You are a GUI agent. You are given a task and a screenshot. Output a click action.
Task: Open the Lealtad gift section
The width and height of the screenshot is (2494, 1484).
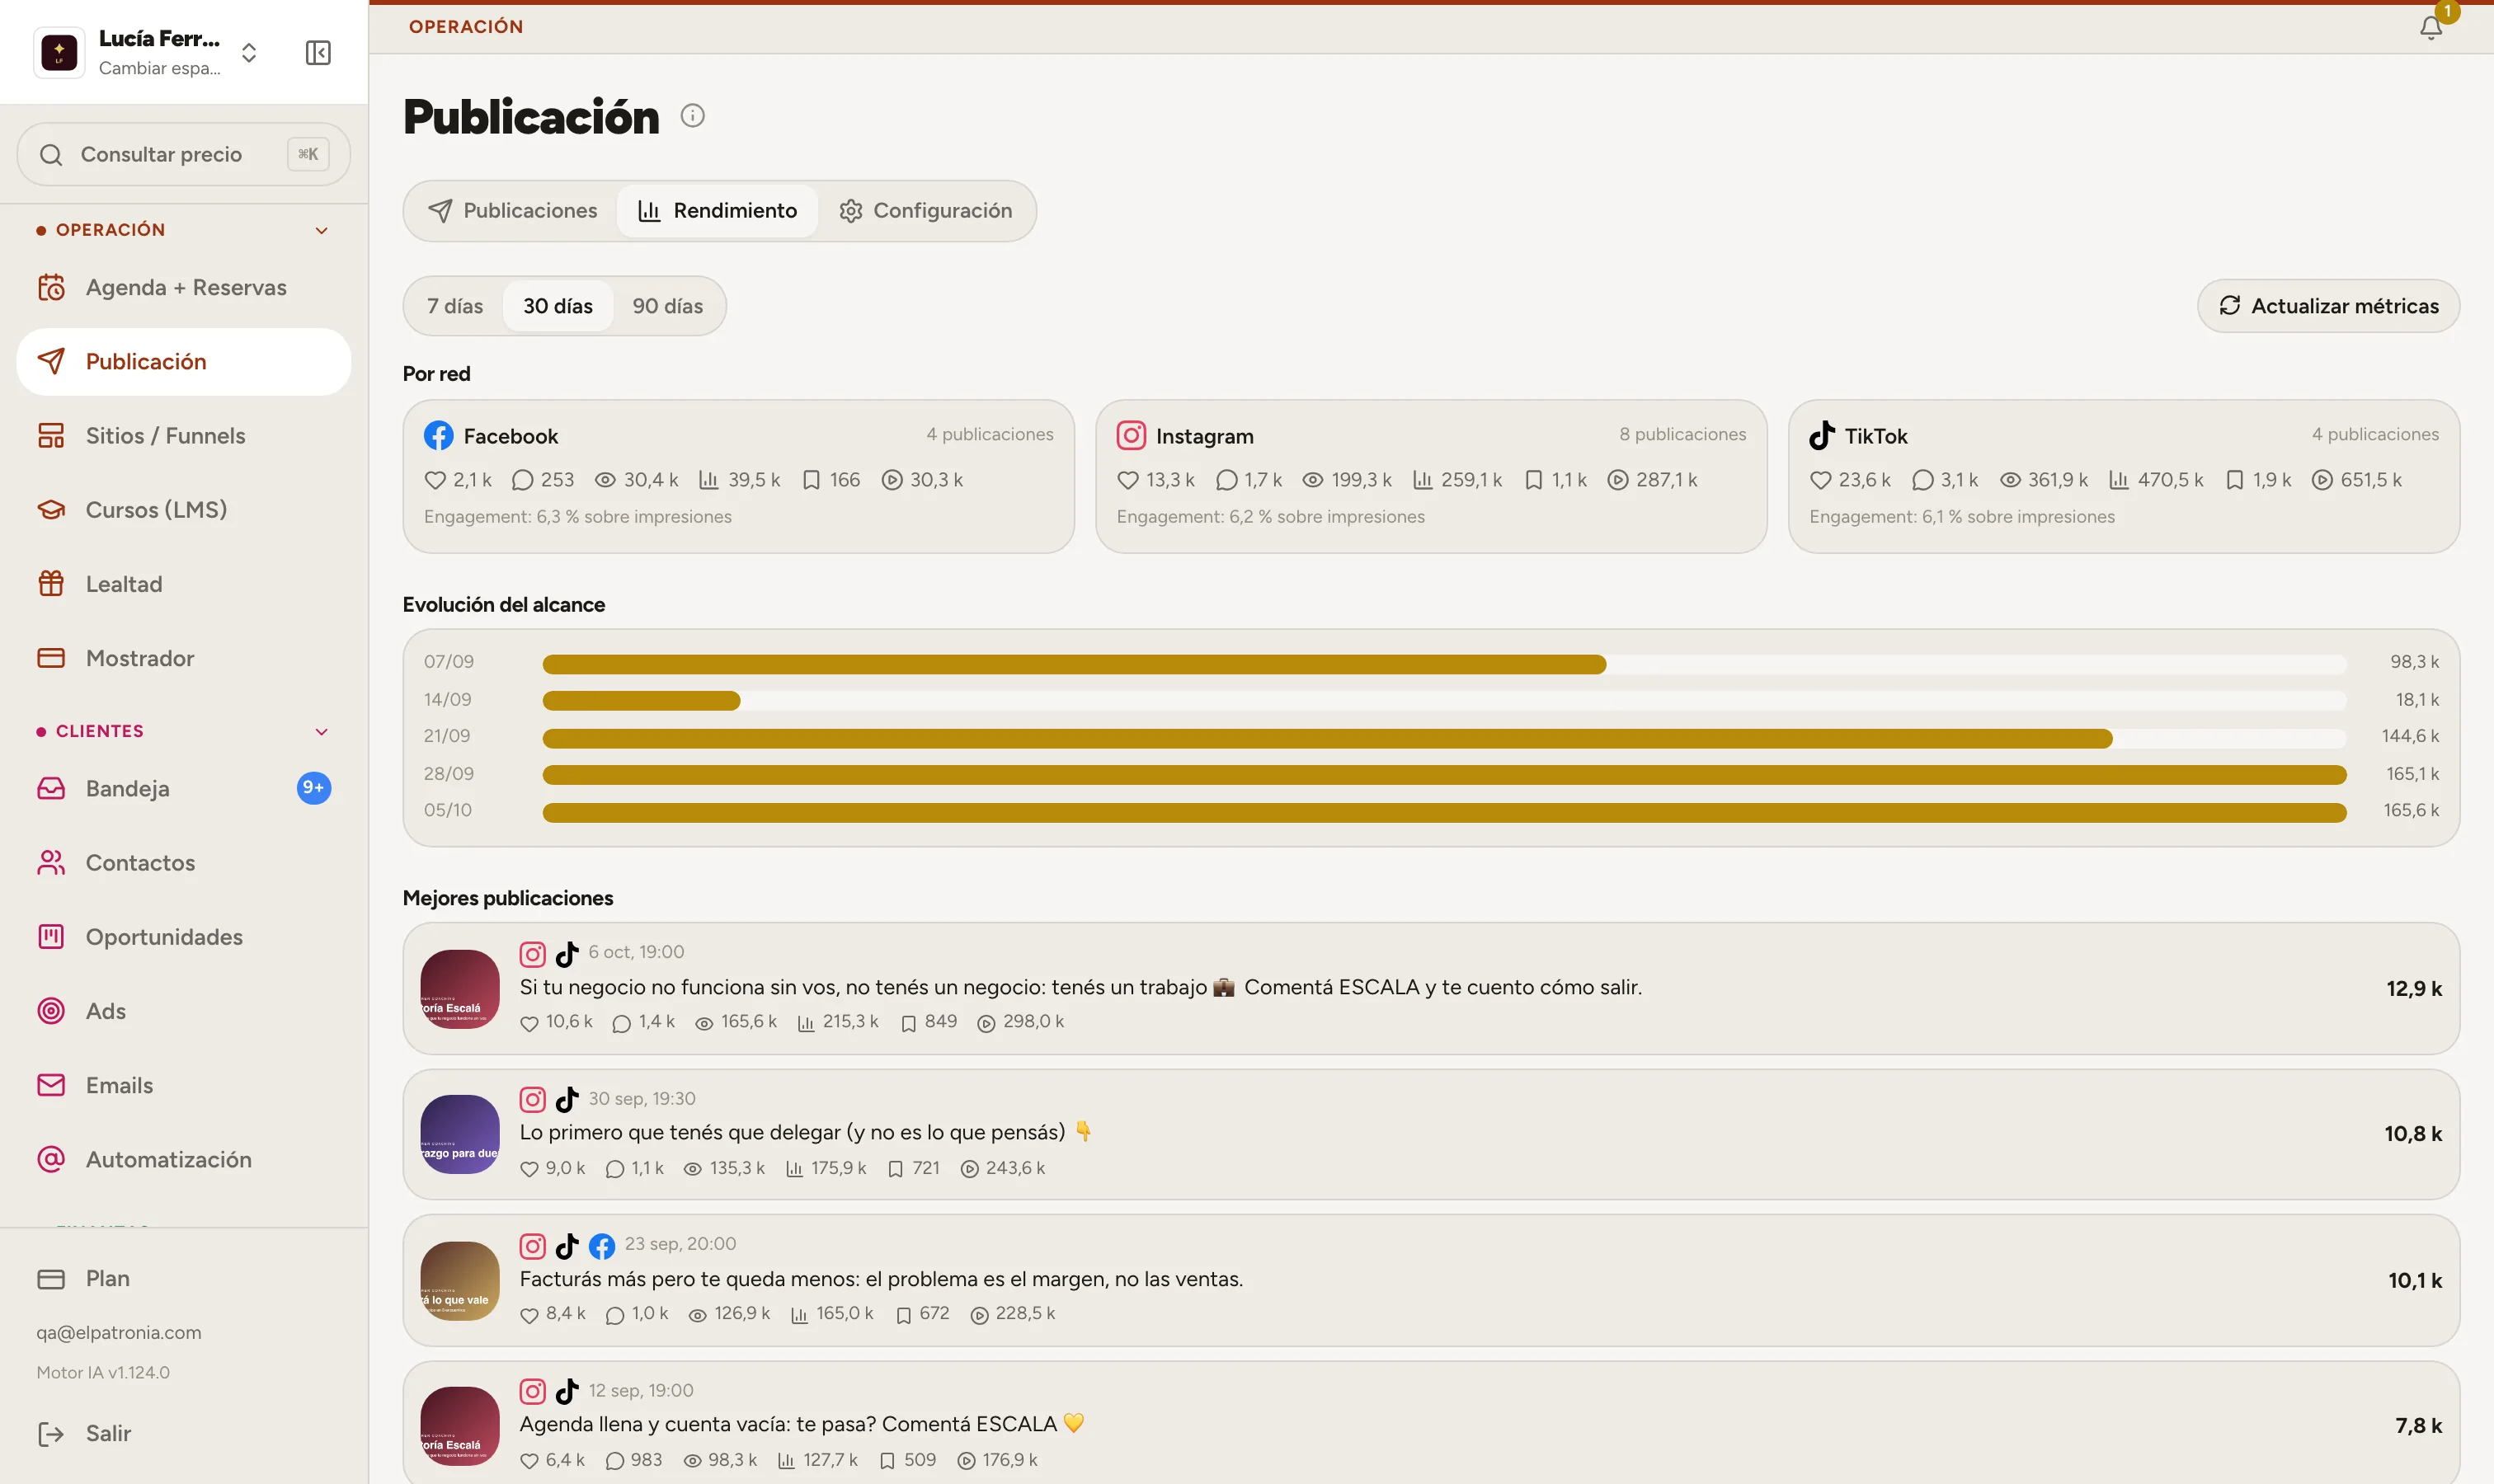(x=184, y=584)
